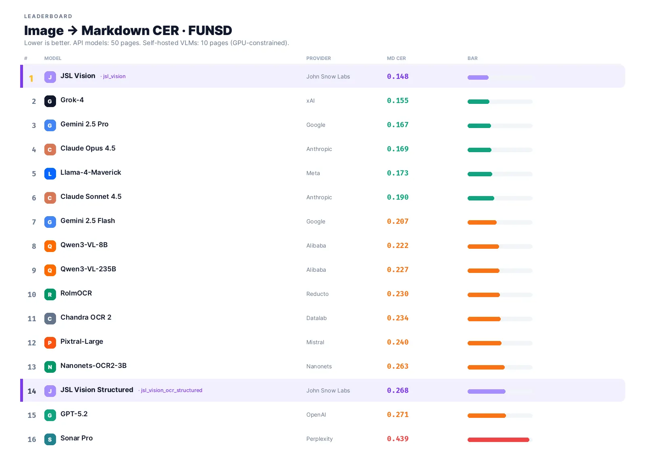Click the Nanonets-OCR2-3B model name
This screenshot has height=473, width=645.
pos(94,366)
